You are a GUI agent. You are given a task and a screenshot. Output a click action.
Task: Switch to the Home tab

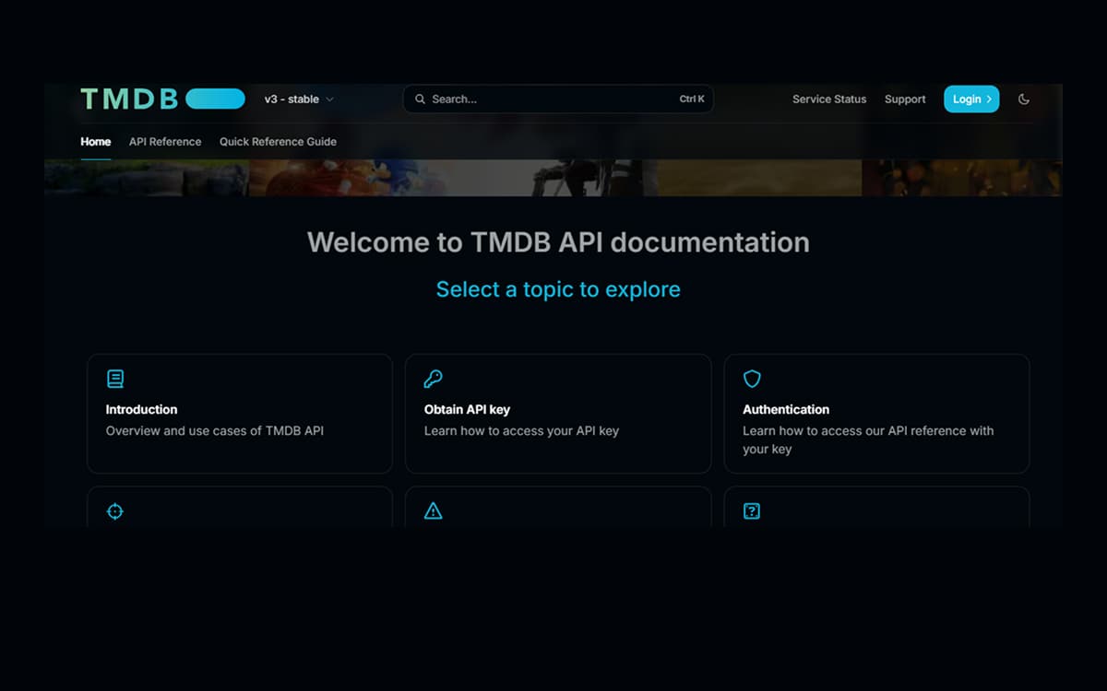click(x=96, y=142)
